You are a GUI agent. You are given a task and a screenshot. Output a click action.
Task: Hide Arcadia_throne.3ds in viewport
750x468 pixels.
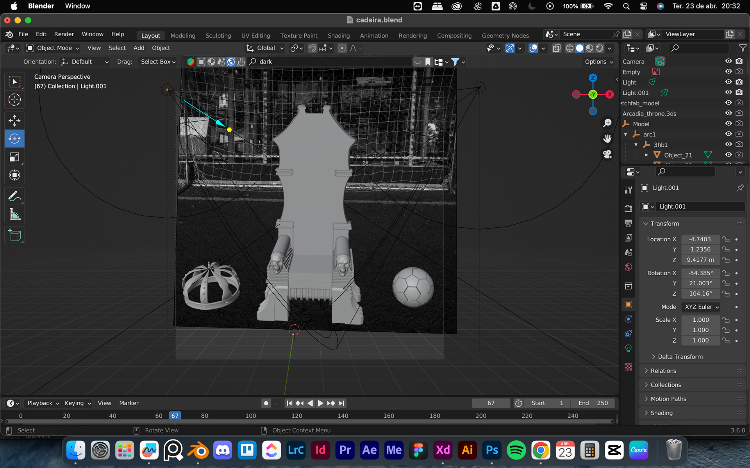coord(729,113)
